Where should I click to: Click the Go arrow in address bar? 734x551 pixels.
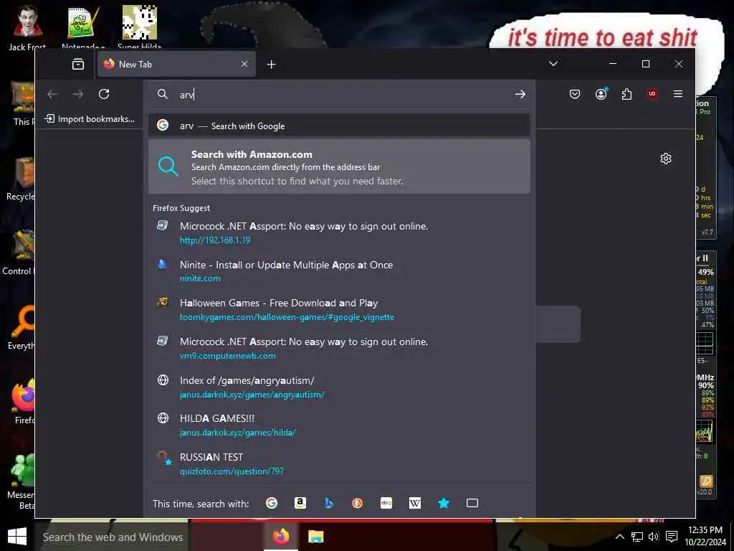(x=520, y=94)
